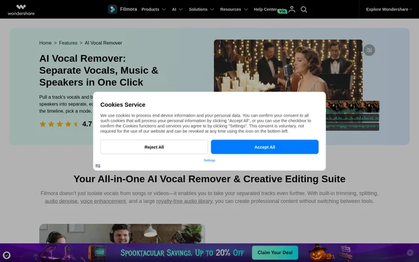Image resolution: width=419 pixels, height=262 pixels.
Task: Click the Filmora brand name link
Action: pyautogui.click(x=128, y=9)
